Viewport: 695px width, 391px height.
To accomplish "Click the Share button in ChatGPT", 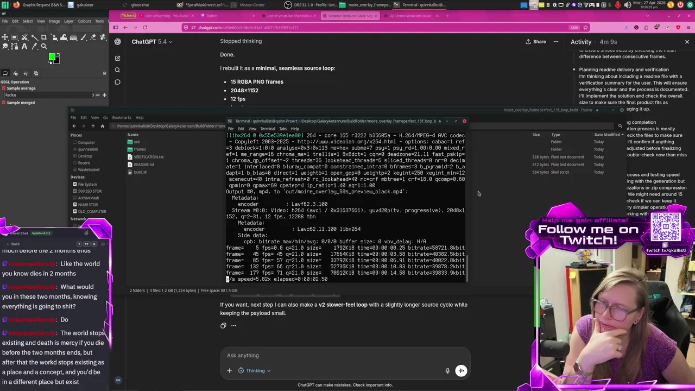I will (x=535, y=42).
